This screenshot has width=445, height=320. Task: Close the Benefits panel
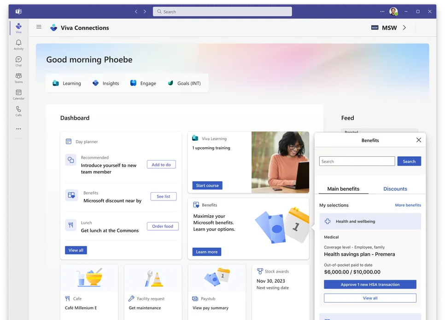(419, 140)
